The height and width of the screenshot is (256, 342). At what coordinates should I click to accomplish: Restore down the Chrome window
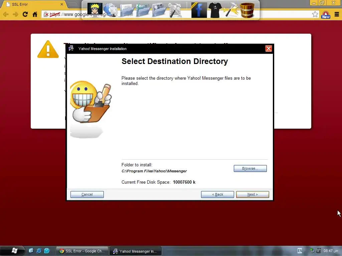click(322, 3)
